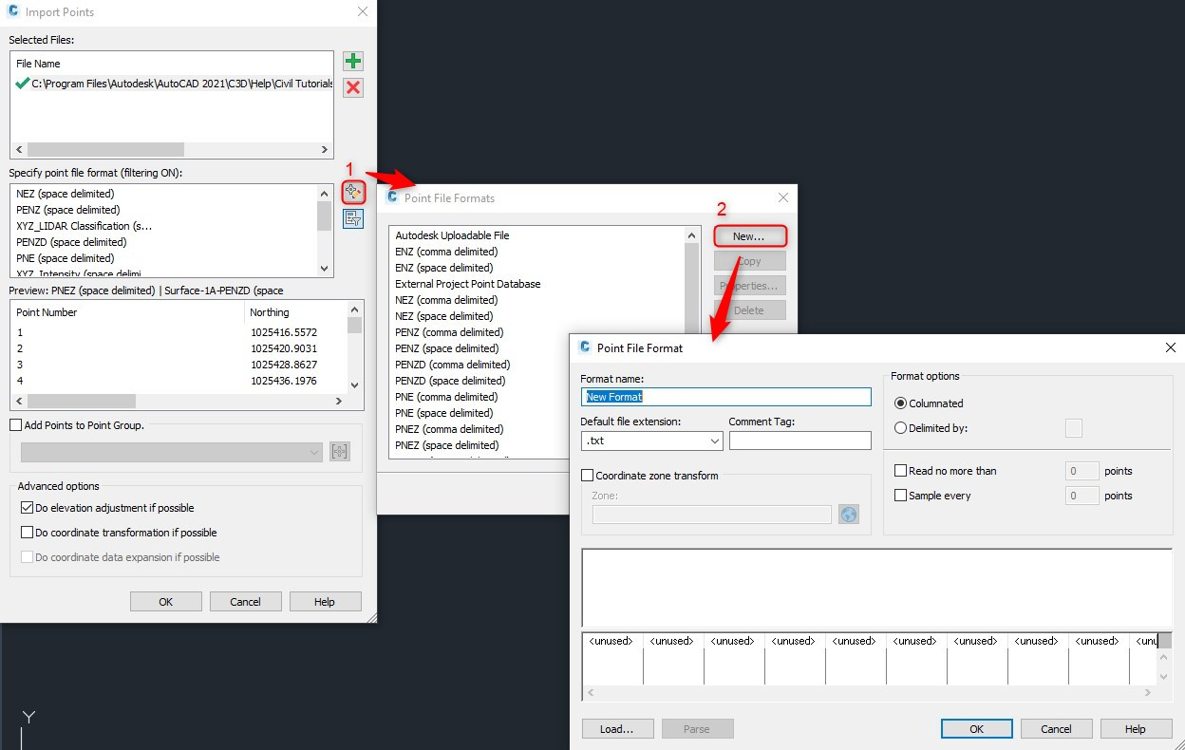Enable Coordinate zone transform
Viewport: 1185px width, 750px height.
coord(587,475)
